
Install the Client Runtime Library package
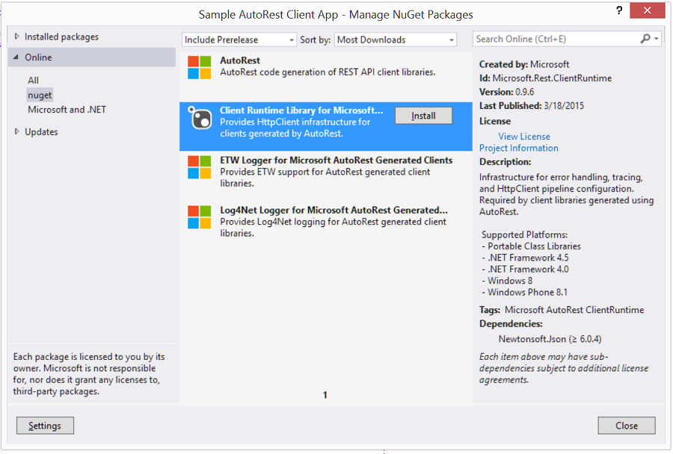coord(423,116)
